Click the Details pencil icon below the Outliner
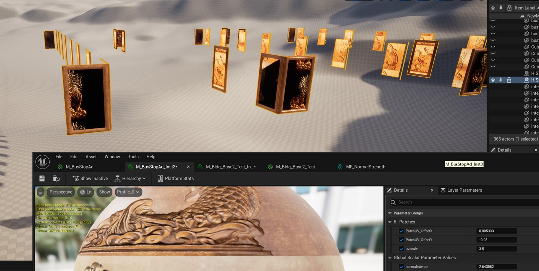The height and width of the screenshot is (271, 539). coord(493,150)
